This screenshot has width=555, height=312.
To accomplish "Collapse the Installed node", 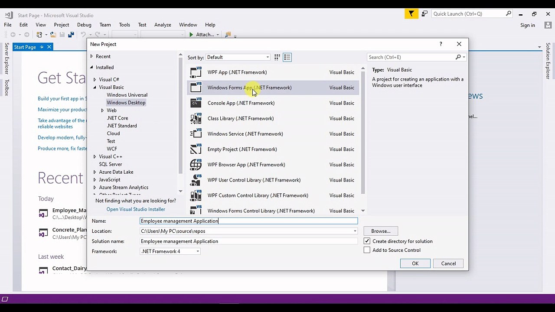I will click(x=91, y=67).
